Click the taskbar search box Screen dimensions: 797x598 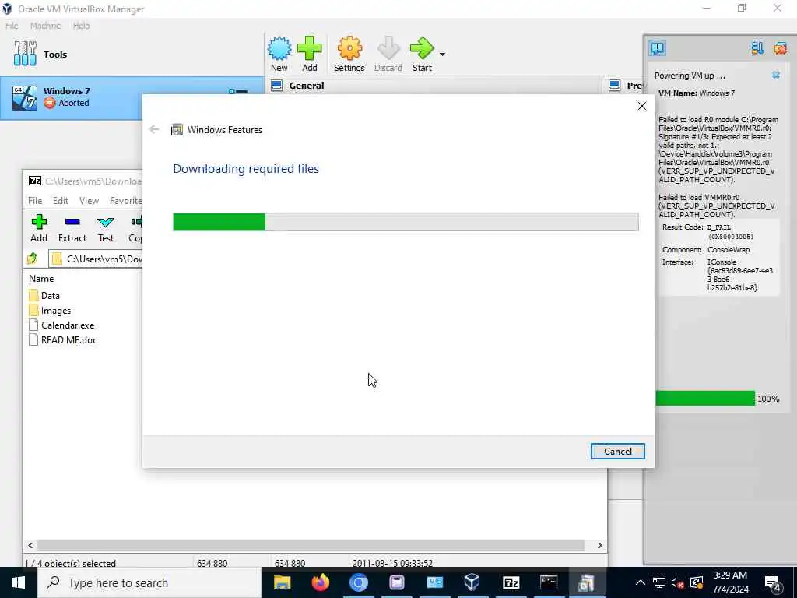(x=149, y=582)
